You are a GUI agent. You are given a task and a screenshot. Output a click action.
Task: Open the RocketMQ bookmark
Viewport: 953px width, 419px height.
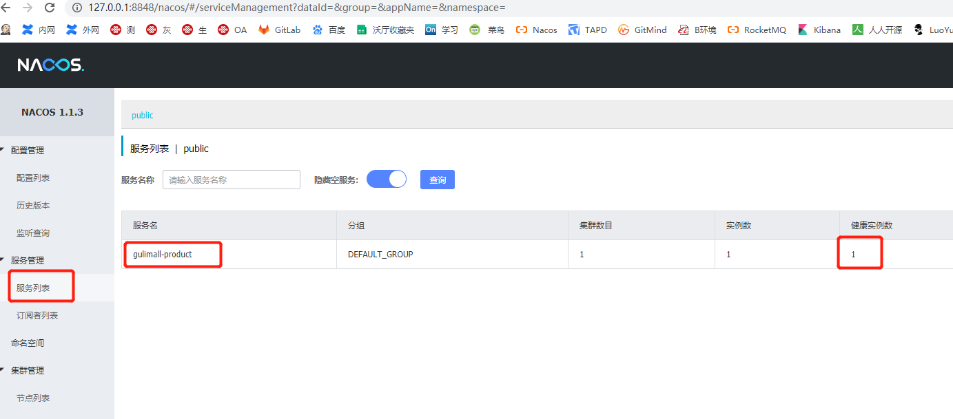[x=757, y=30]
